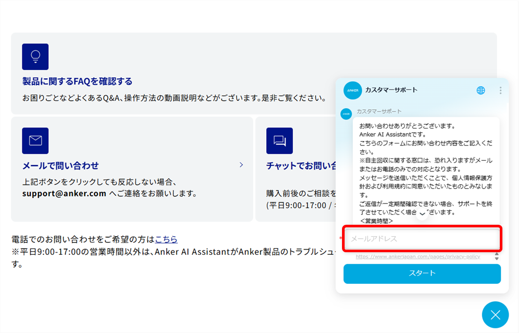Click the small Anker avatar beside message

(346, 114)
